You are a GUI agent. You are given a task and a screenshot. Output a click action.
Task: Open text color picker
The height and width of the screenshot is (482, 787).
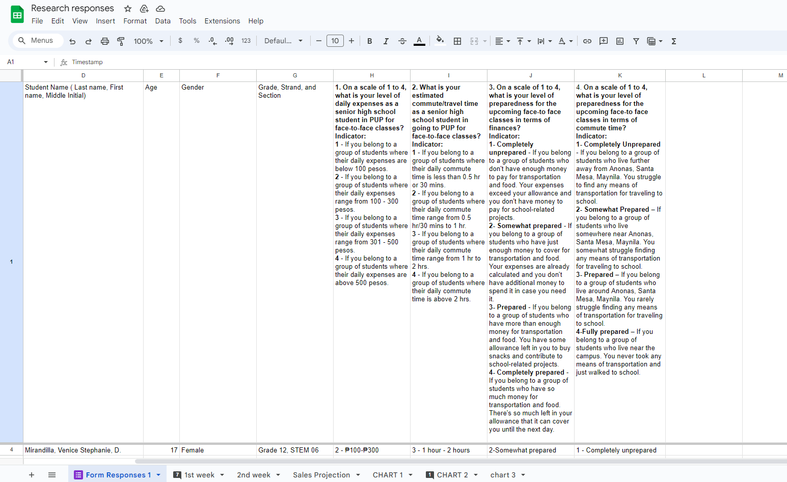(x=419, y=41)
